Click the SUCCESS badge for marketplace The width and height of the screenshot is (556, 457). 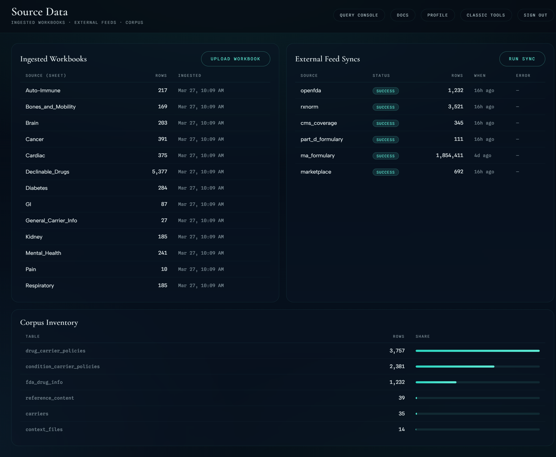(386, 172)
